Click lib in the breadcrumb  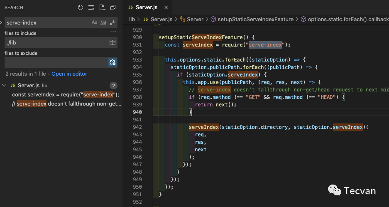(132, 20)
